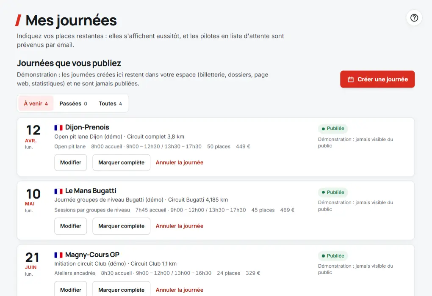Cancel the Le Mans Bugatti journée
The width and height of the screenshot is (432, 296).
[x=179, y=226]
